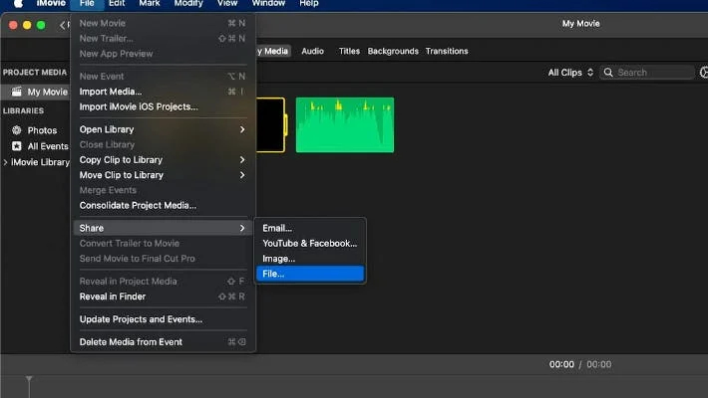The image size is (708, 398).
Task: Open the Apple menu
Action: click(x=17, y=4)
